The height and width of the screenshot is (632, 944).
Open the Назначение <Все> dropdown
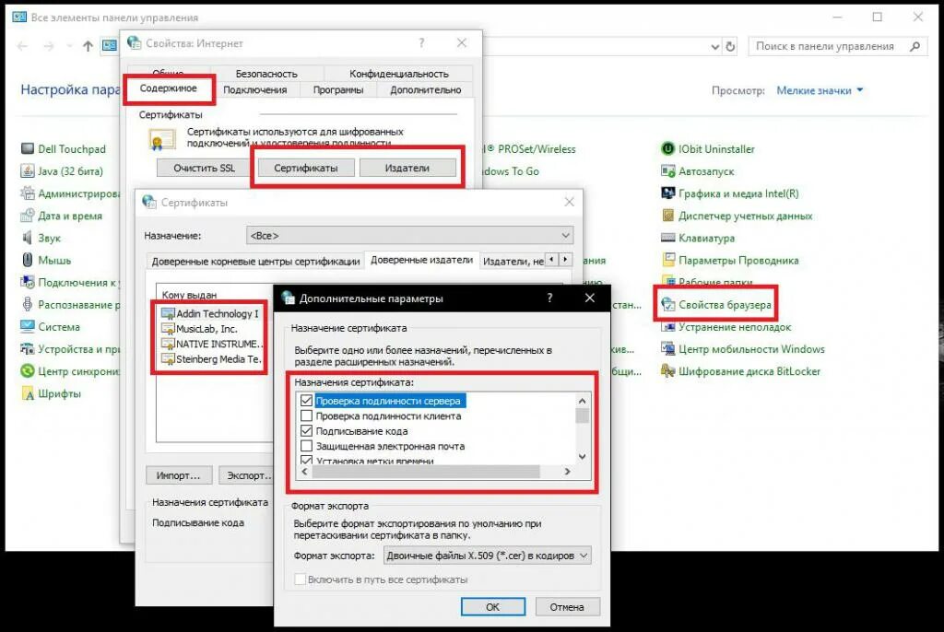tap(410, 235)
